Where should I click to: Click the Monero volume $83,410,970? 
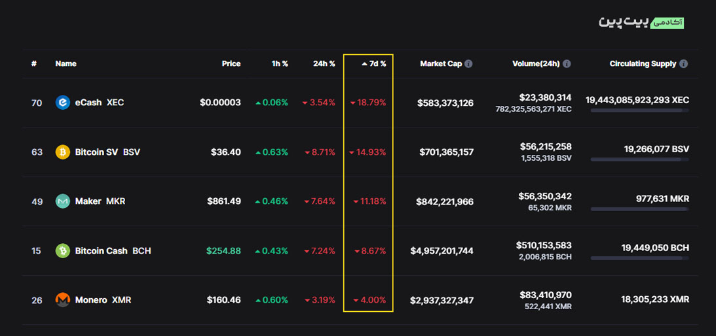point(546,295)
